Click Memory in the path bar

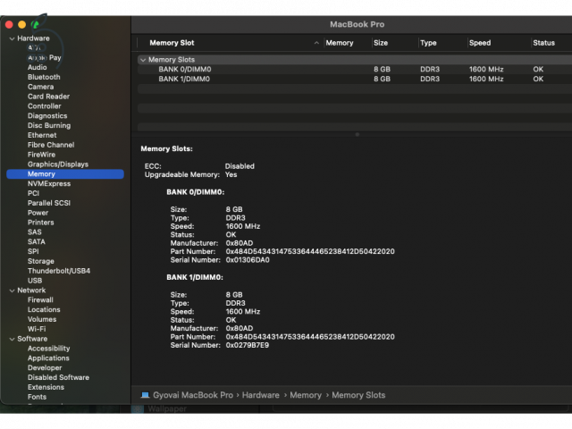pos(306,395)
